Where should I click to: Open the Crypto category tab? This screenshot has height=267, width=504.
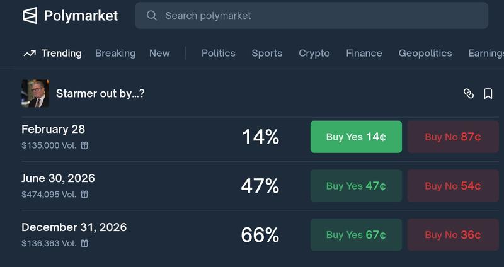(314, 54)
